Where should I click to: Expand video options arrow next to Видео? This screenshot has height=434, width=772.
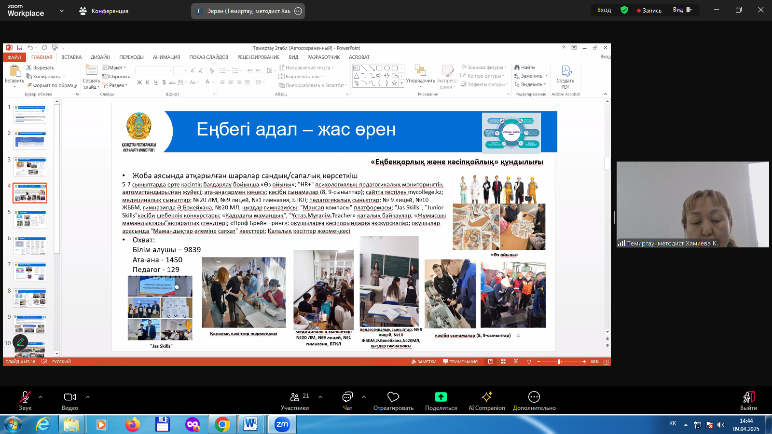88,397
